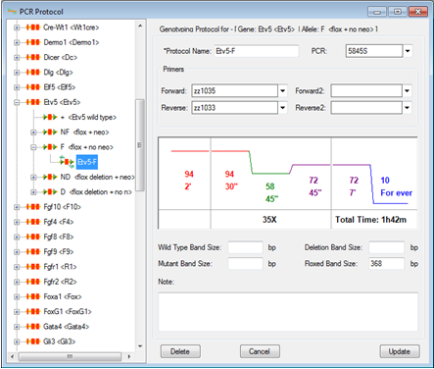Select the D flox deletion allele item
Image resolution: width=434 pixels, height=369 pixels.
[x=96, y=192]
